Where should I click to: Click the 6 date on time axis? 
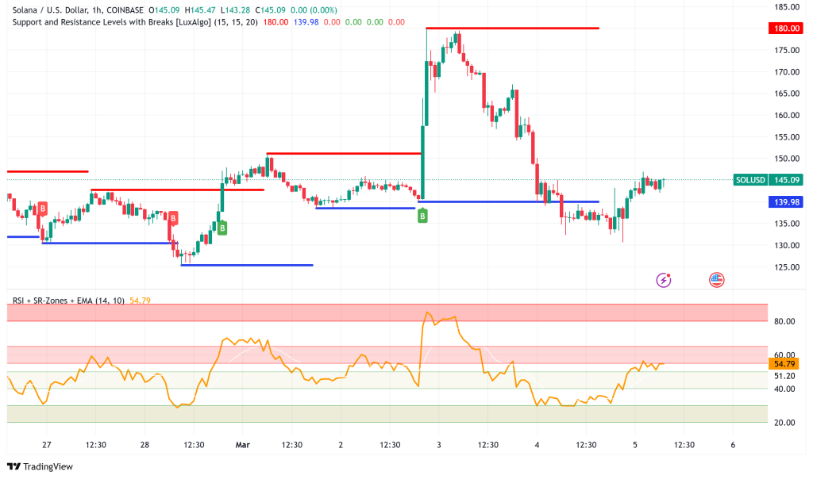pos(733,445)
